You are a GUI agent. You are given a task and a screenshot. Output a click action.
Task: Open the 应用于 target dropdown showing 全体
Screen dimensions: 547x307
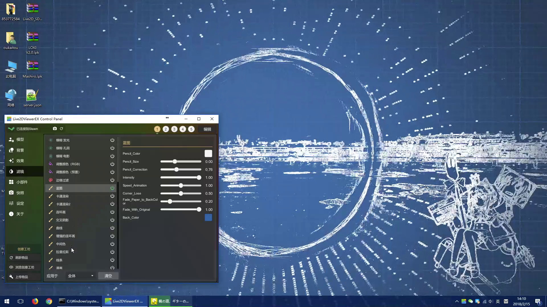click(80, 275)
